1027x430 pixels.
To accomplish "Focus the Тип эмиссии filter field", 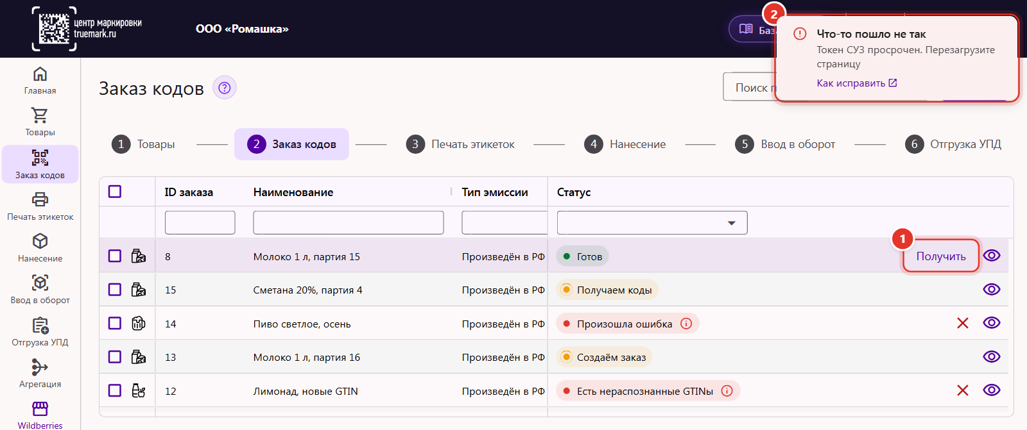I will click(x=505, y=222).
